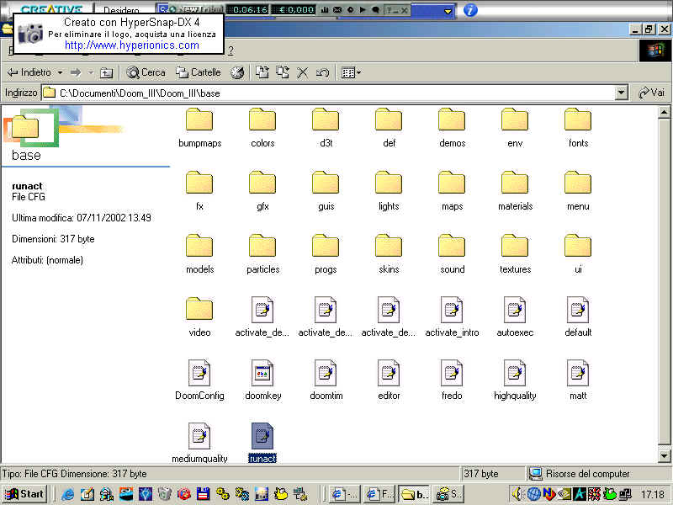The image size is (673, 505).
Task: Switch to the 'b..' folder taskbar button
Action: coord(414,494)
